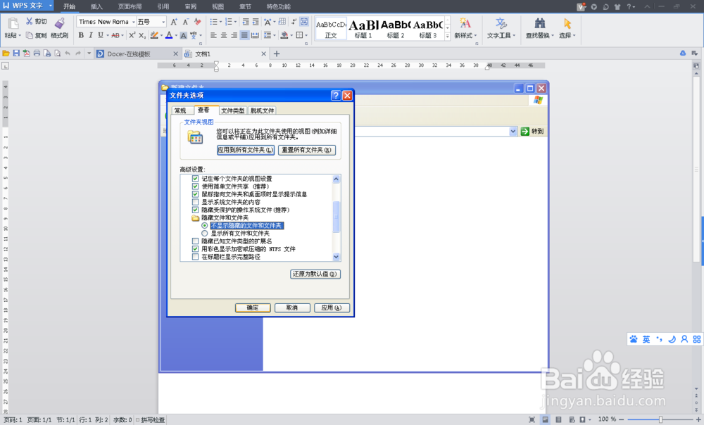
Task: Switch to Docer-在线模板 document tab
Action: coord(137,54)
